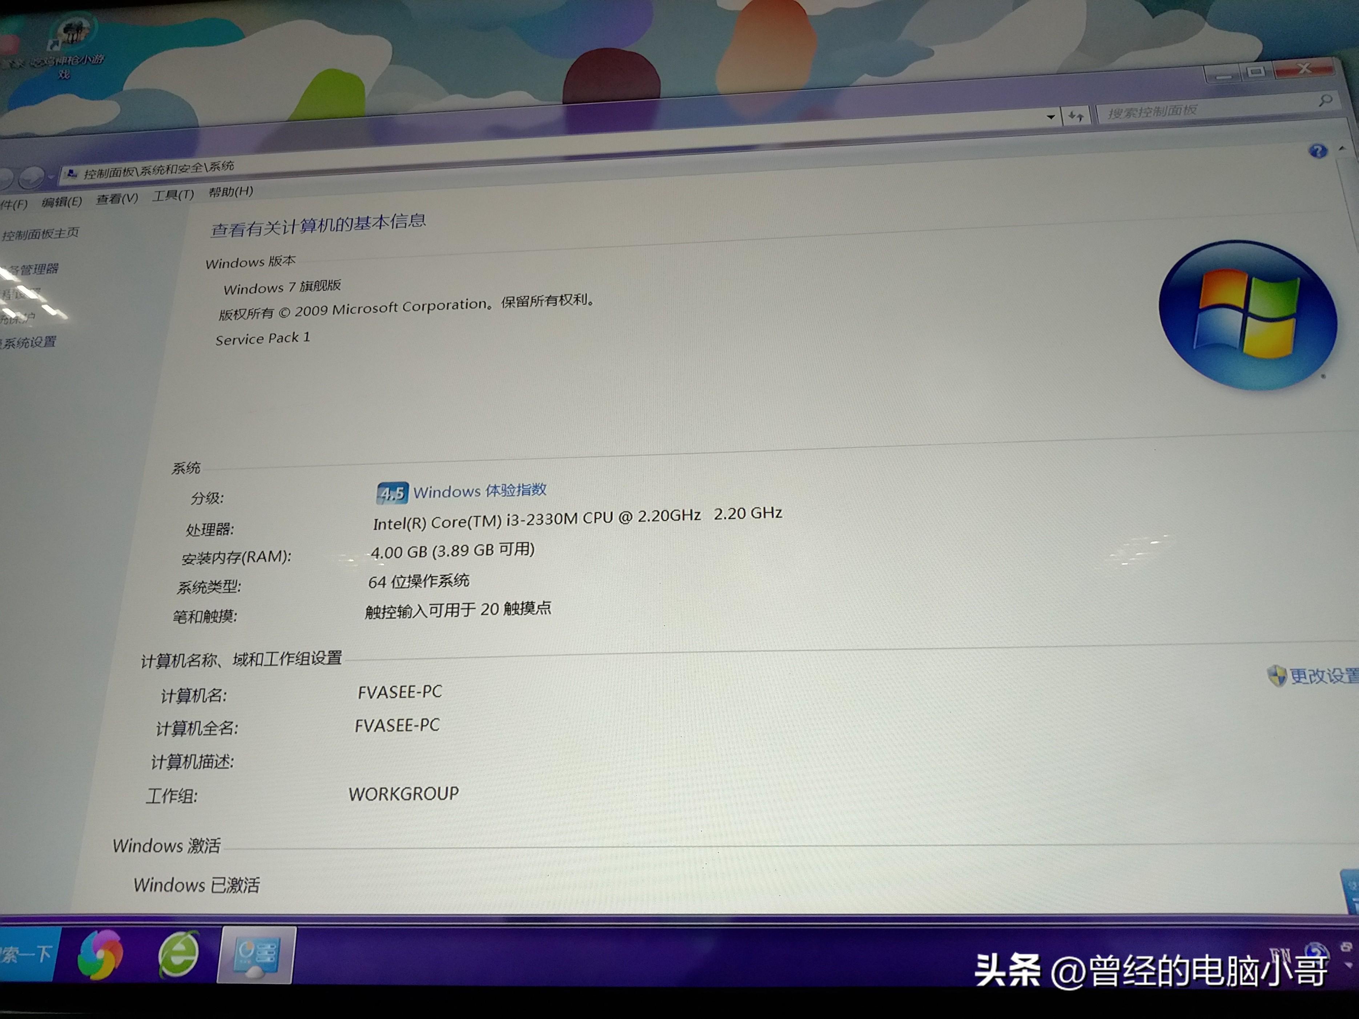Image resolution: width=1359 pixels, height=1019 pixels.
Task: Click the RAM value 4.00 GB (3.89 GB 可用)
Action: [x=453, y=550]
